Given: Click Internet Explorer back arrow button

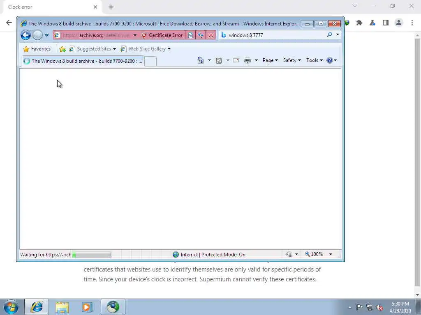Looking at the screenshot, I should click(26, 35).
